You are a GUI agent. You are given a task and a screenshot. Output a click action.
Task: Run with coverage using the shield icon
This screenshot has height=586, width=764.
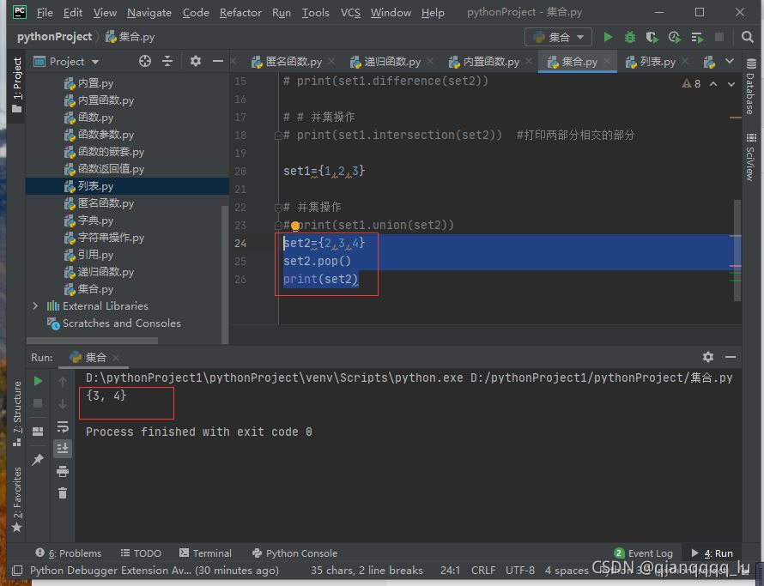click(x=652, y=37)
